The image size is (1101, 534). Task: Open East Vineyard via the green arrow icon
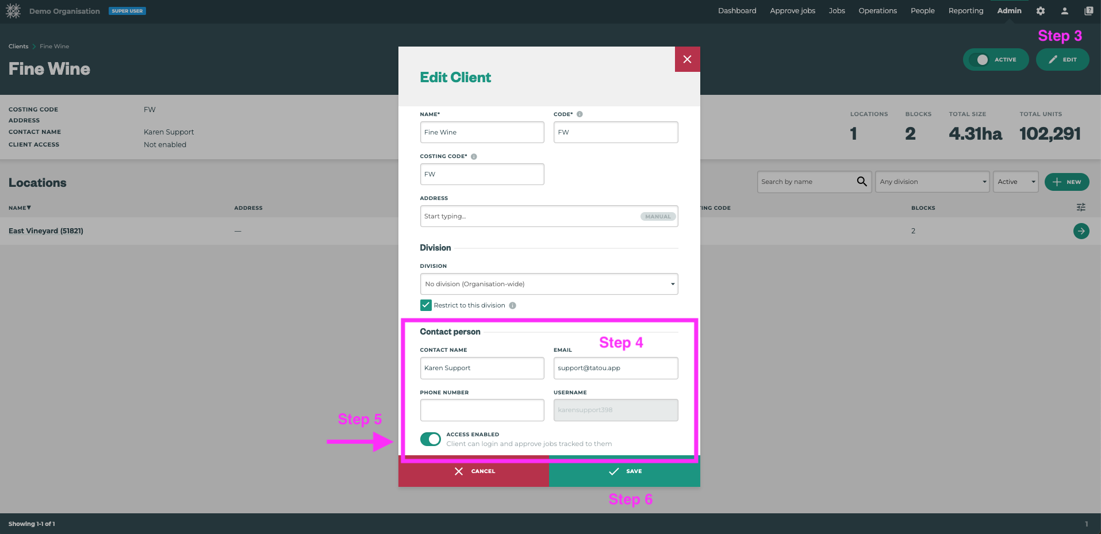[x=1081, y=230]
